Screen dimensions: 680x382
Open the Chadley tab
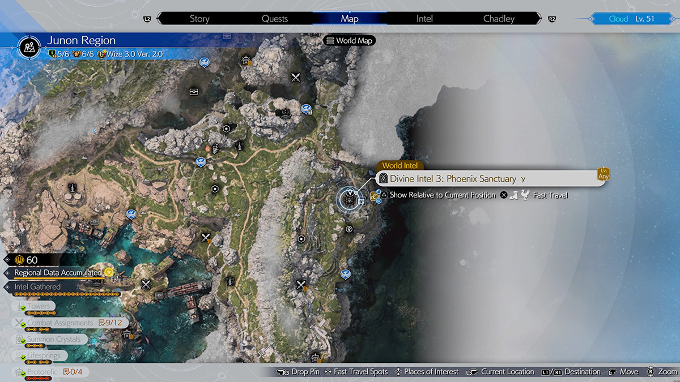(499, 19)
